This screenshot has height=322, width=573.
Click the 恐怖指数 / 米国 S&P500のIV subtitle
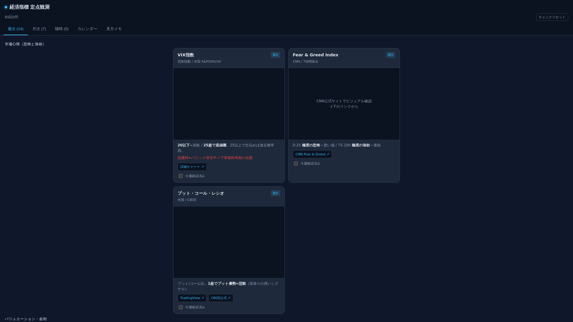click(x=199, y=62)
